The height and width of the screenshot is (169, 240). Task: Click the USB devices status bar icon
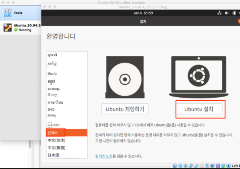196,166
